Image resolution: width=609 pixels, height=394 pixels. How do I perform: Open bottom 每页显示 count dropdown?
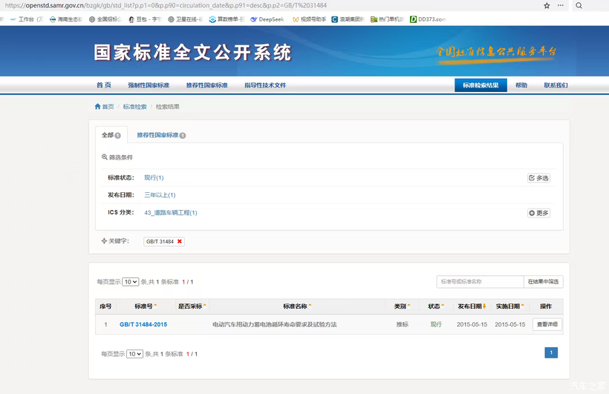pyautogui.click(x=134, y=354)
